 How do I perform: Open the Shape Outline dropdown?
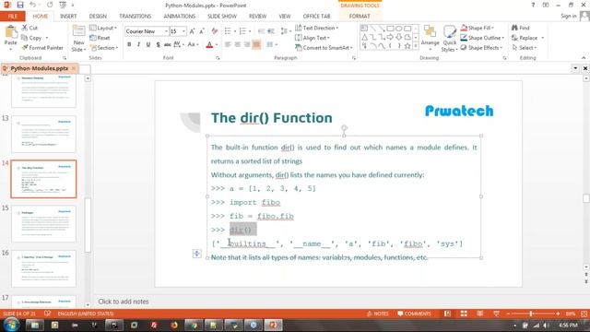[482, 38]
